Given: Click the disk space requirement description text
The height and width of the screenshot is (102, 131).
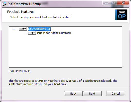Looking at the screenshot, I should point(63,83).
